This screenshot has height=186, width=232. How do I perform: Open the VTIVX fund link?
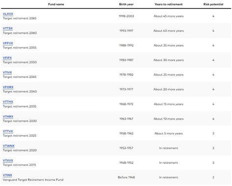pyautogui.click(x=7, y=72)
